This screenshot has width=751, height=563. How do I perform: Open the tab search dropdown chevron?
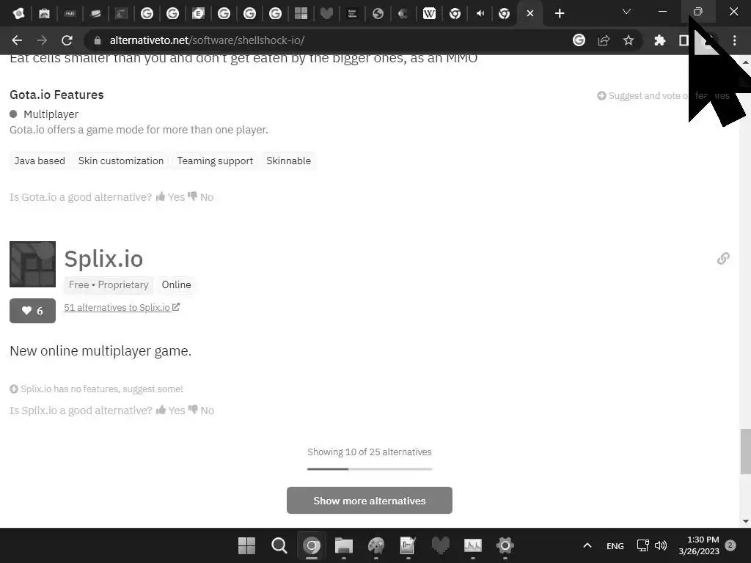[626, 12]
